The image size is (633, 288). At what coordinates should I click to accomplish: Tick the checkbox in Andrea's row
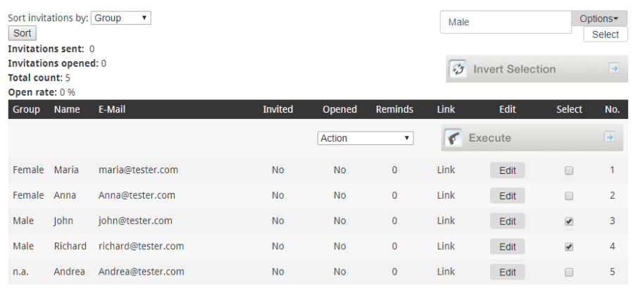[x=569, y=272]
